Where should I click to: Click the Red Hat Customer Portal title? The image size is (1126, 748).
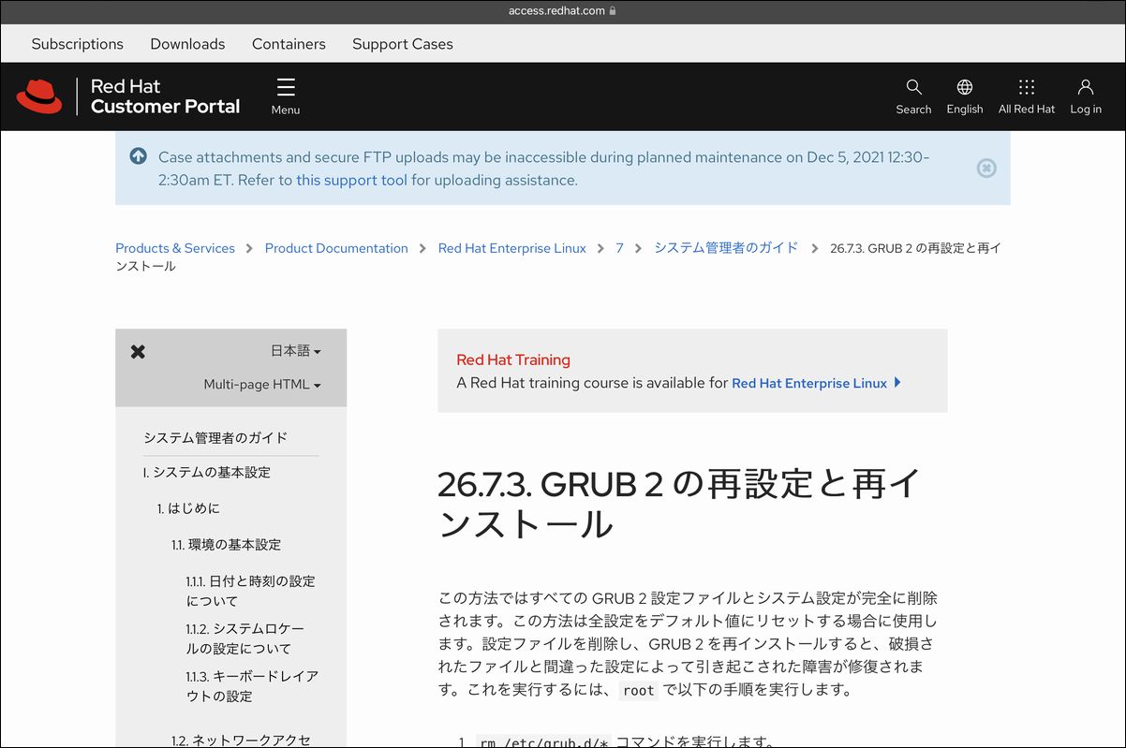[165, 96]
